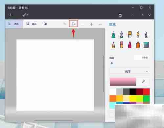Choose the 选择 select tool
This screenshot has height=128, width=164.
coord(14,24)
